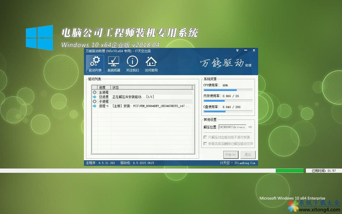Select the 进程-1 arrow icon
Screen dimensions: 342x214
(95, 106)
